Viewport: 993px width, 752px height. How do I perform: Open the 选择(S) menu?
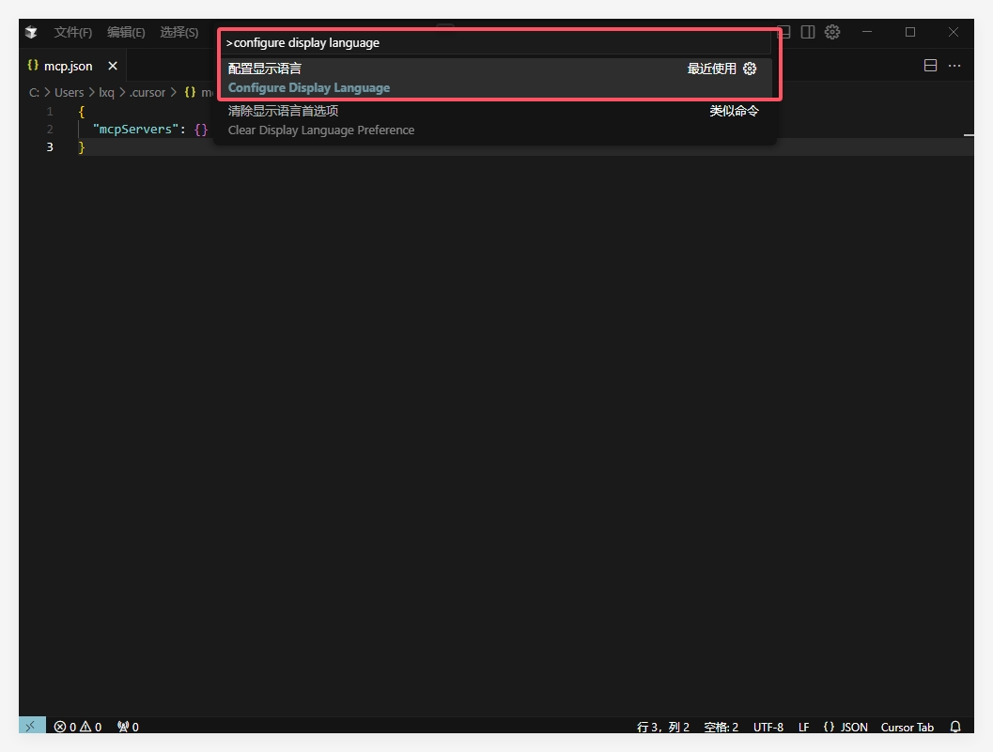[x=178, y=32]
